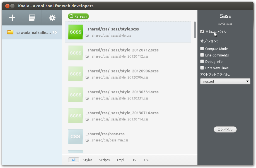
Task: Select SCSS icon for style_20130331.scss
Action: 75,95
